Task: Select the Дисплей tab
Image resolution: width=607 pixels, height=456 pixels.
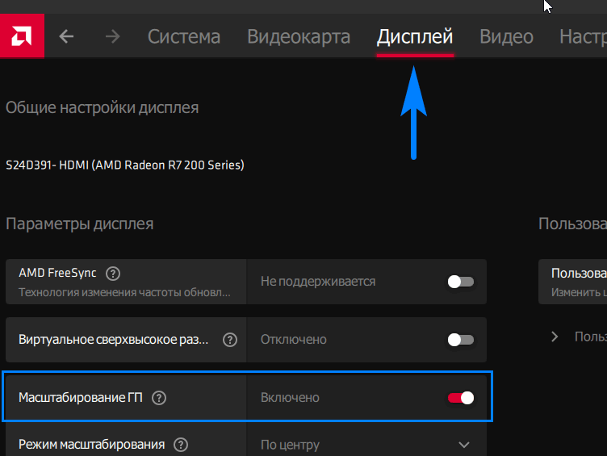Action: (415, 37)
